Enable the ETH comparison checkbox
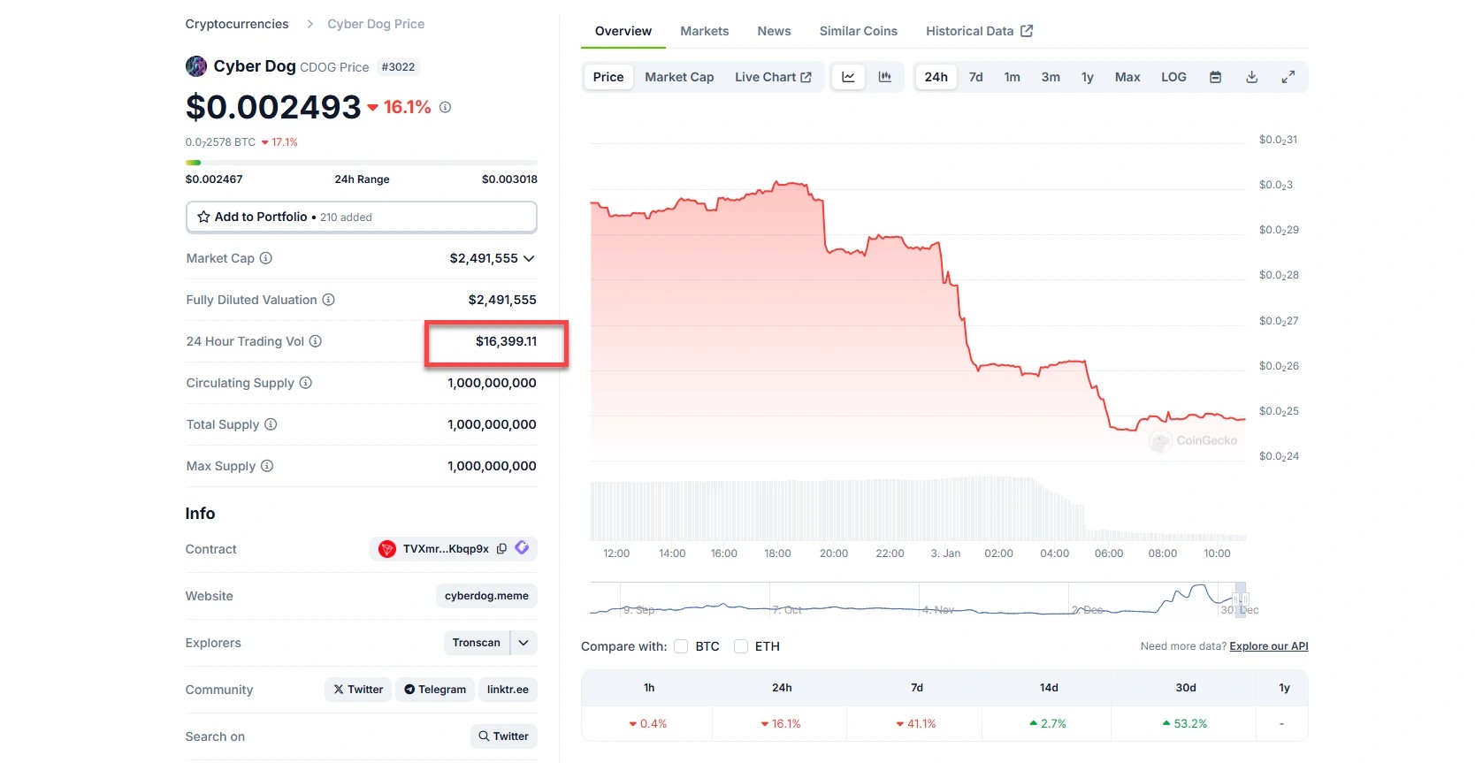The image size is (1475, 763). [741, 646]
